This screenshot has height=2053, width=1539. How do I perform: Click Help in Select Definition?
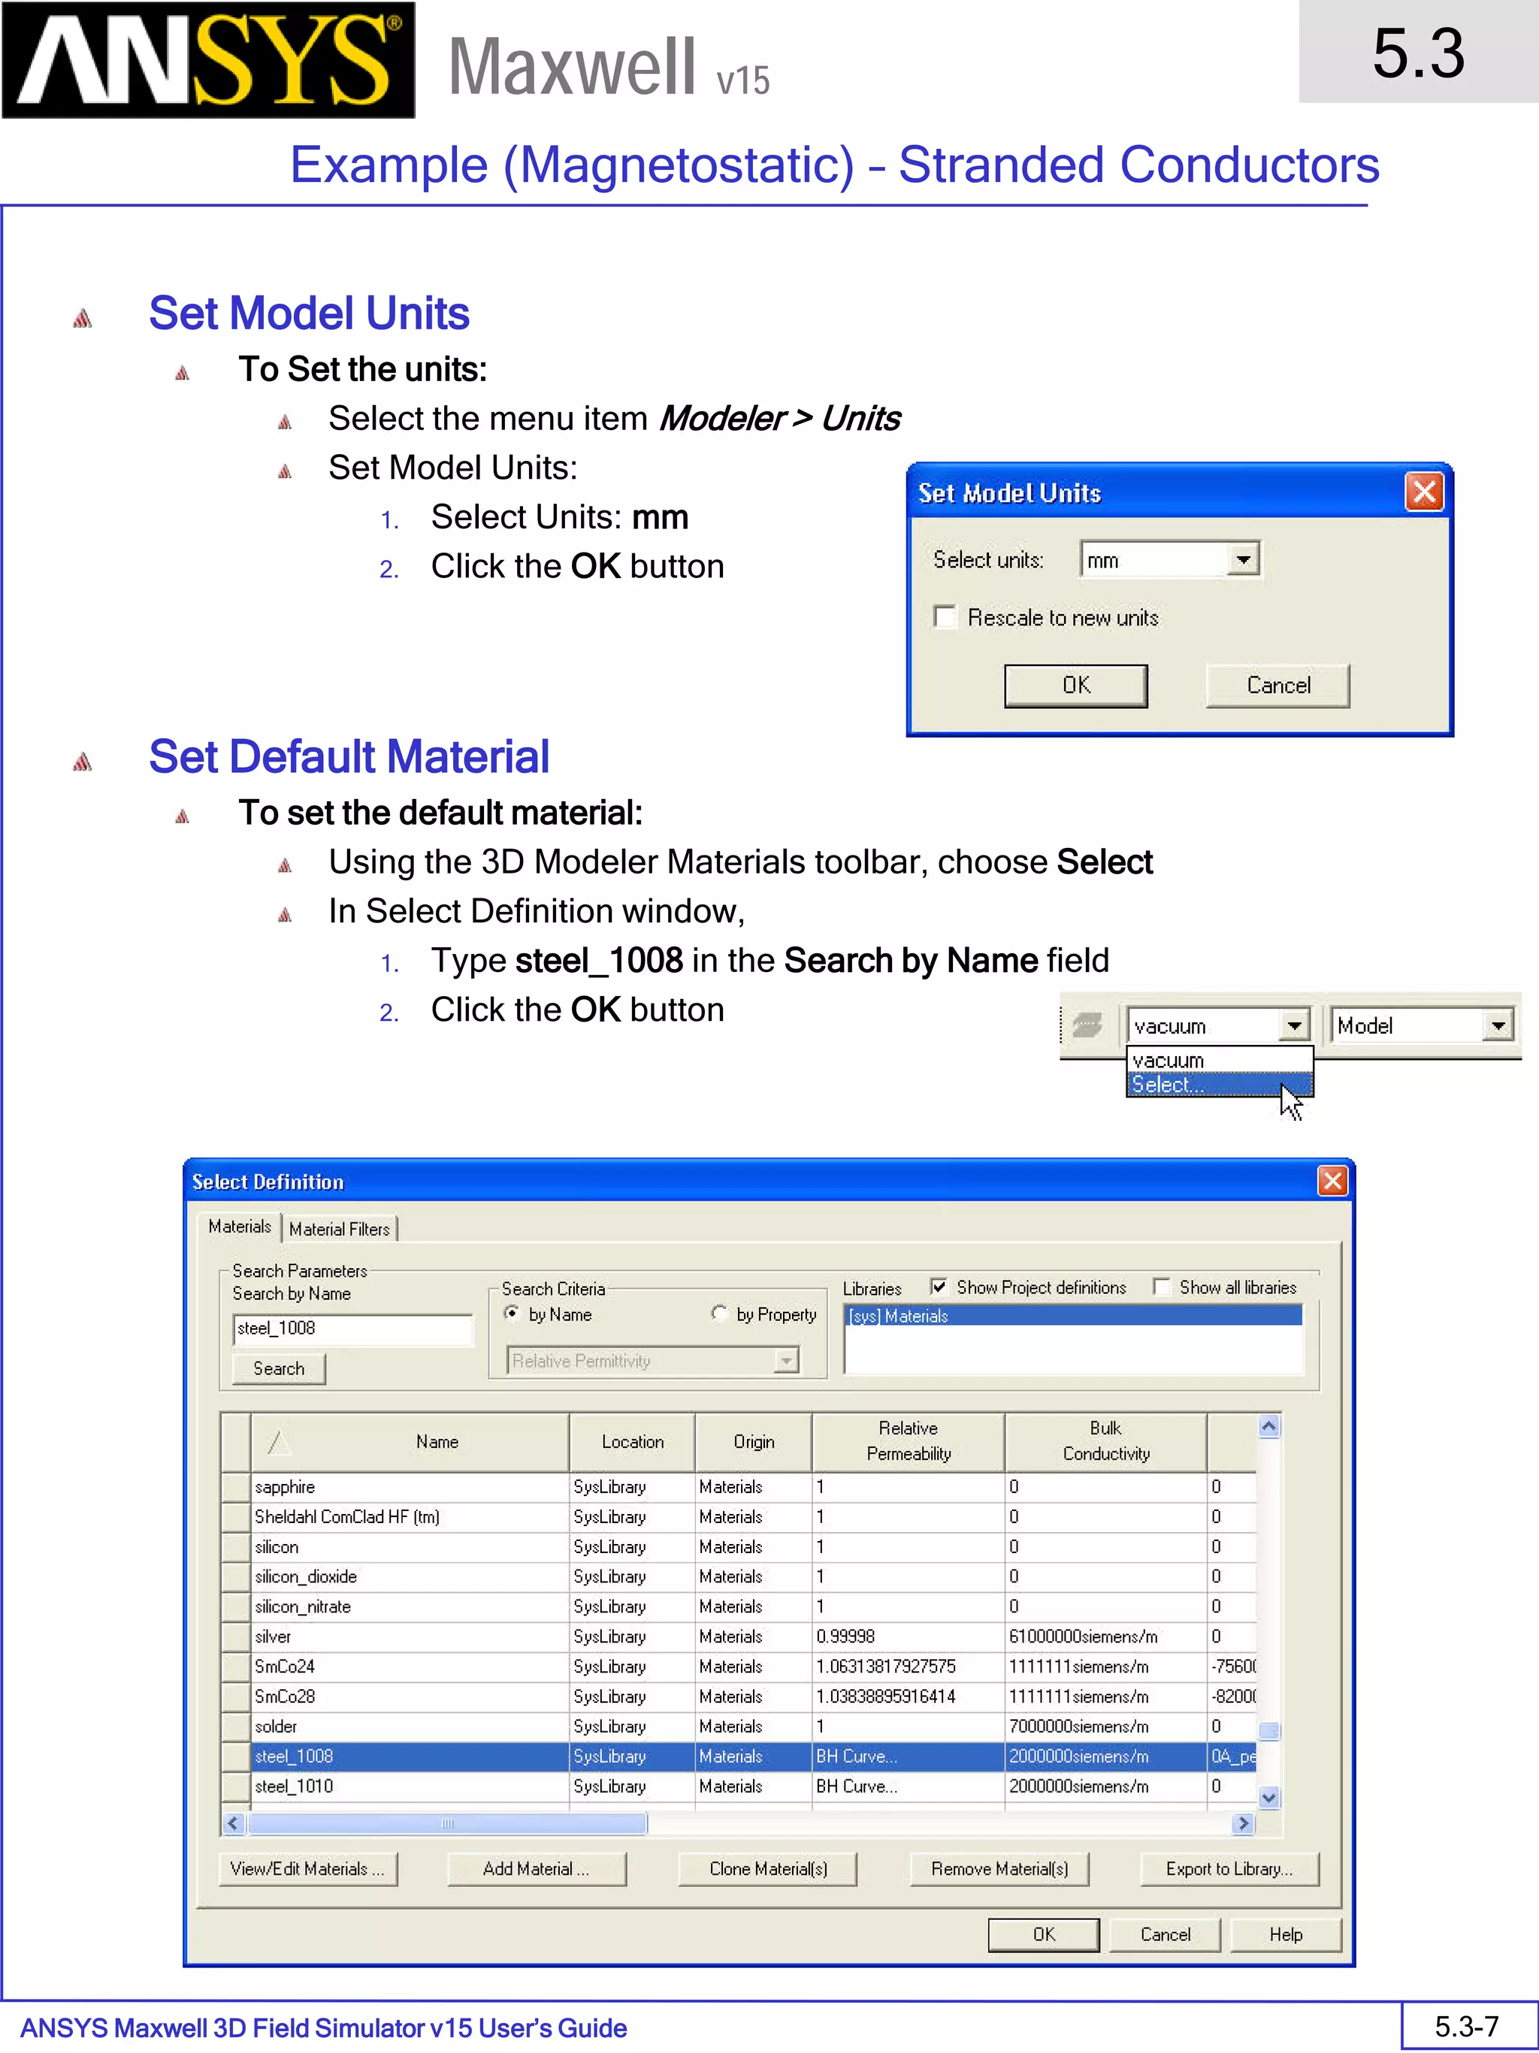(1286, 1934)
